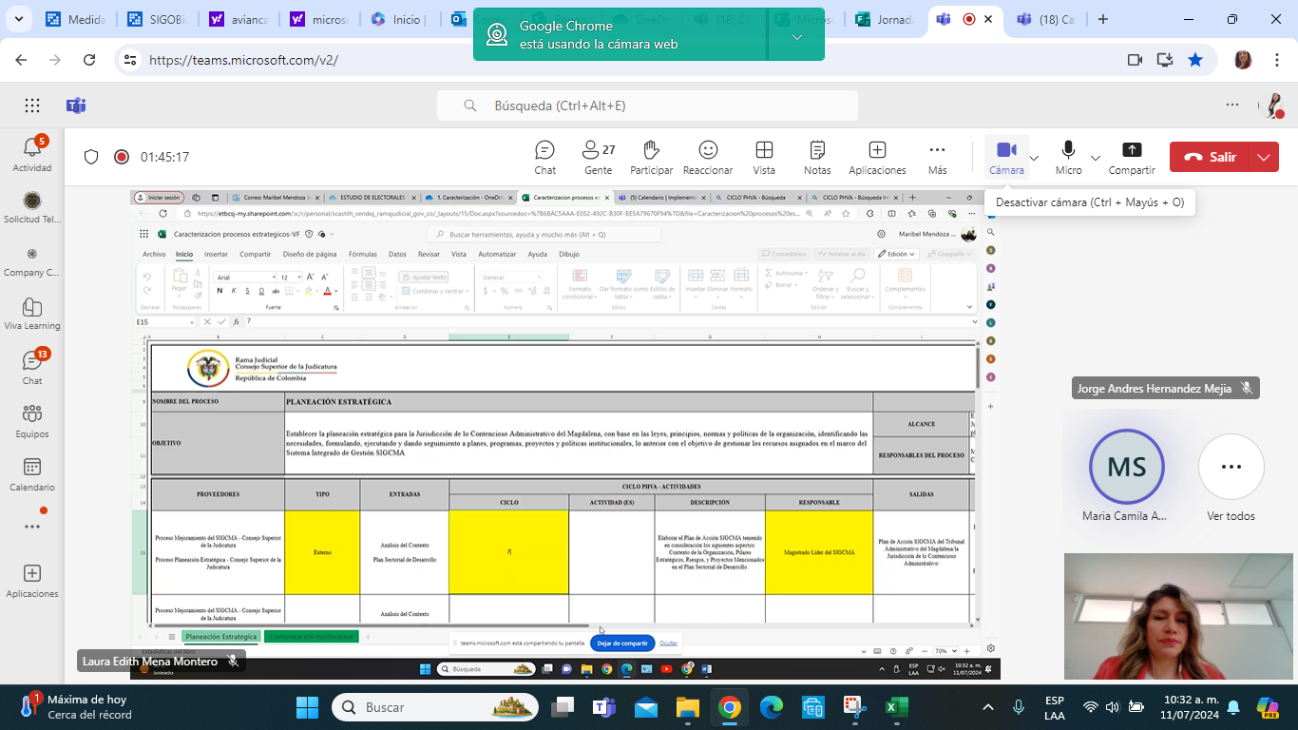The image size is (1298, 730).
Task: Open the meeting Chat panel
Action: (x=544, y=157)
